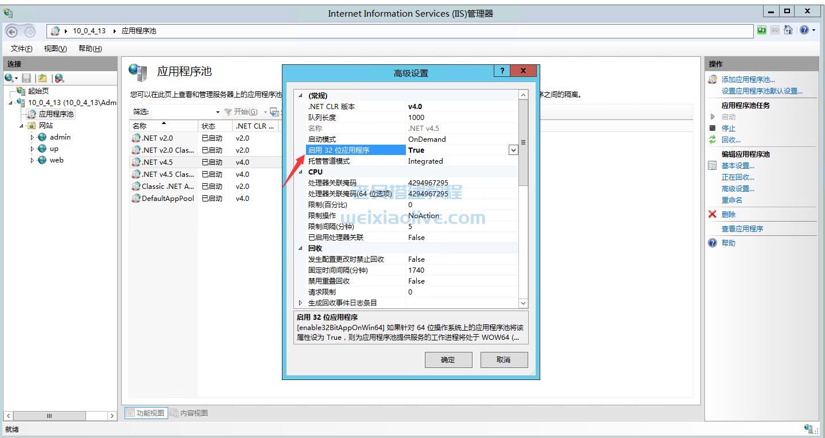The image size is (825, 438).
Task: Click 添加应用程序池 link in Actions pane
Action: pyautogui.click(x=747, y=80)
